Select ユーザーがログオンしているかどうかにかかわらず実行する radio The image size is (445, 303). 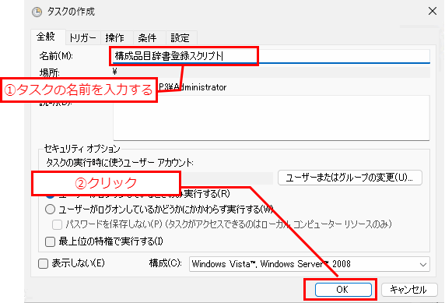click(x=51, y=210)
